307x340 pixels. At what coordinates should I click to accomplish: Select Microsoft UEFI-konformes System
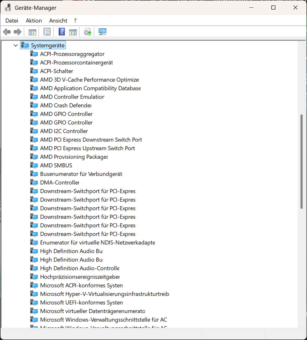[x=81, y=302]
